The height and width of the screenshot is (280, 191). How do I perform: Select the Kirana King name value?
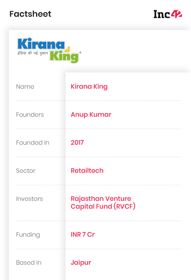coord(89,87)
